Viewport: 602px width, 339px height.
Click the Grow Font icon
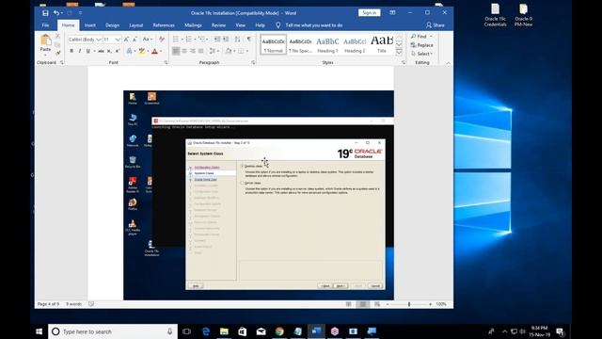pos(126,40)
